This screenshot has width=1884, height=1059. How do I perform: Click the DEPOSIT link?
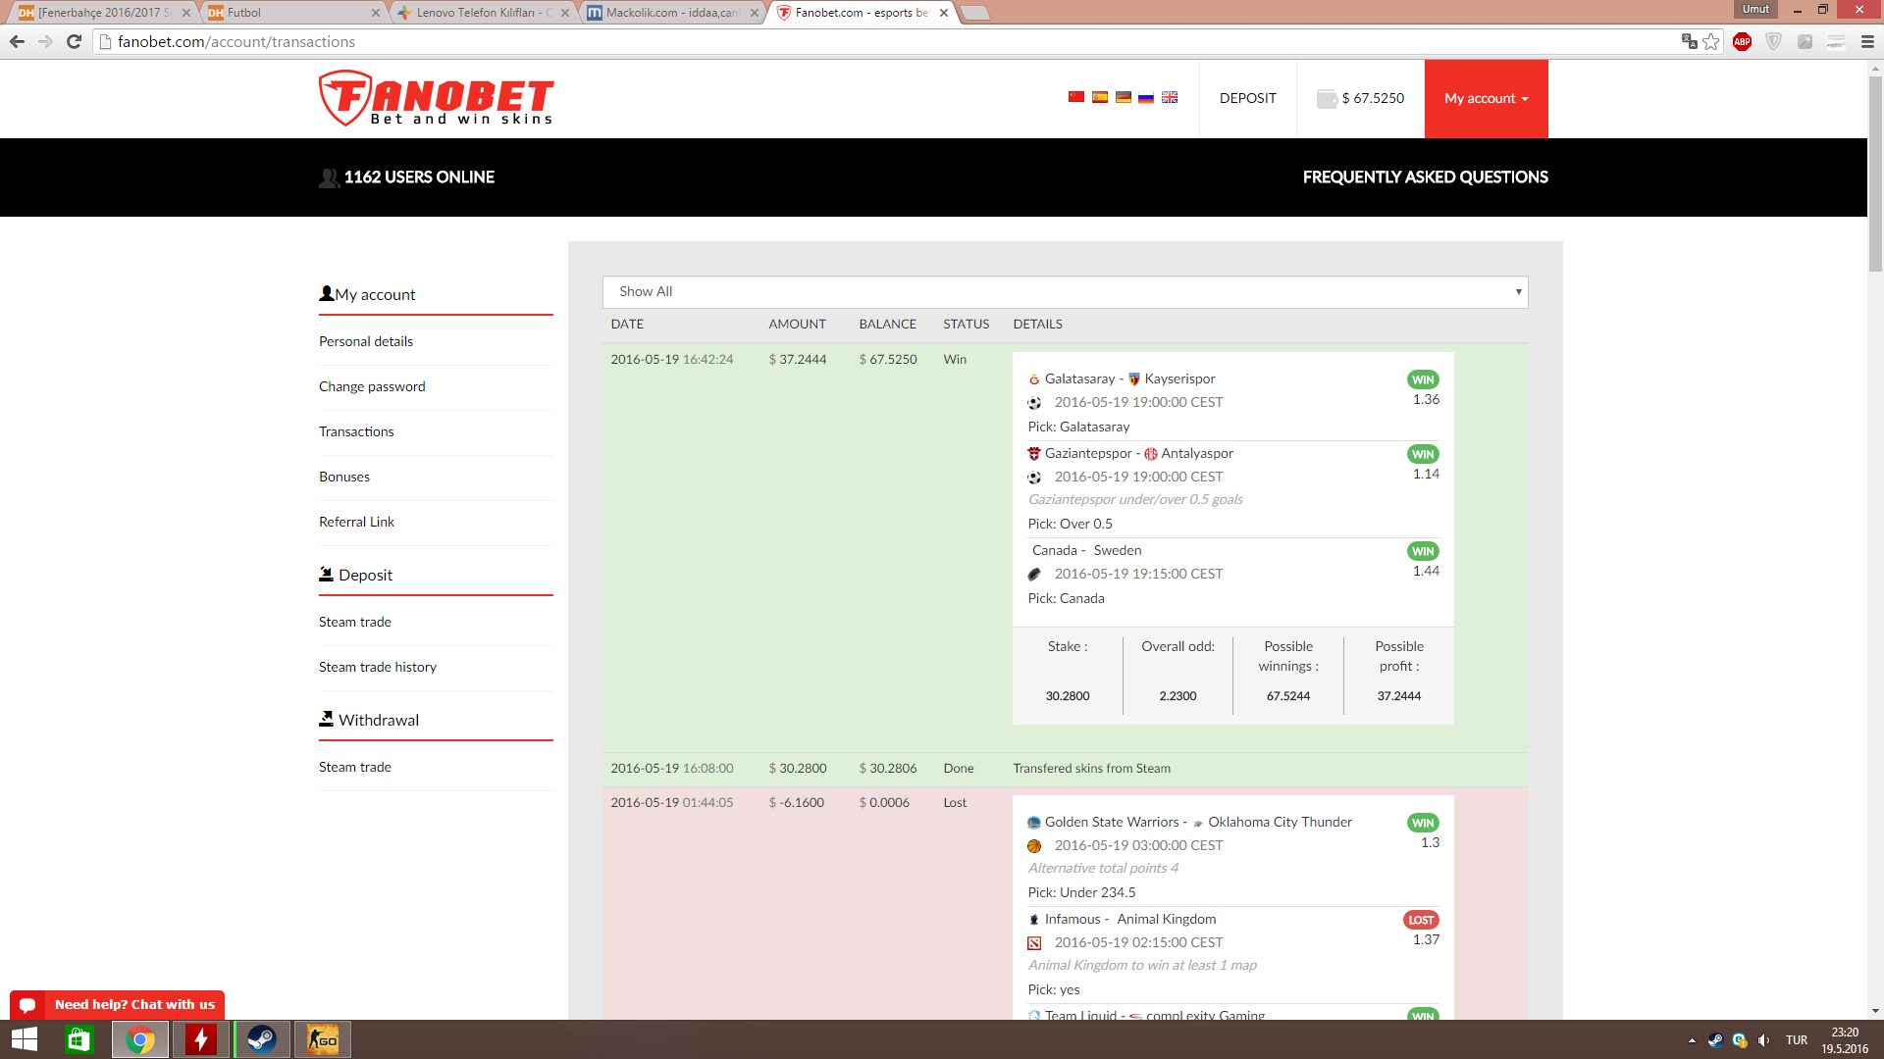1247,98
